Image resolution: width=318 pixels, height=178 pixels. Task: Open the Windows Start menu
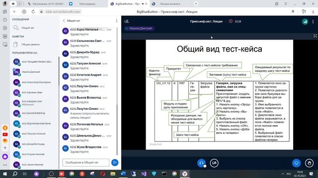tap(5, 174)
